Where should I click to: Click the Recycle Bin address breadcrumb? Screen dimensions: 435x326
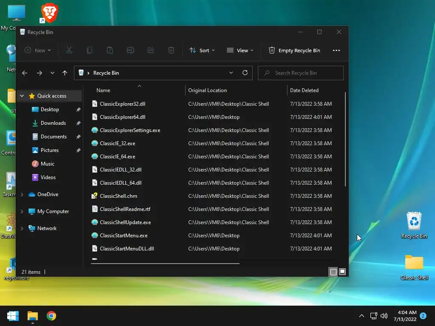click(x=106, y=73)
